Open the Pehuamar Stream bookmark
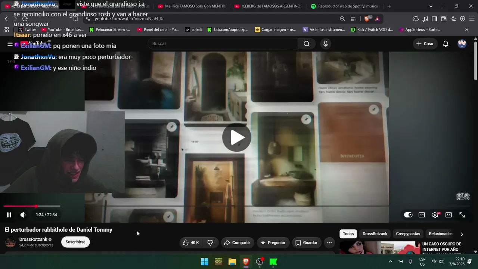Screen dimensions: 478x269 tap(110, 30)
